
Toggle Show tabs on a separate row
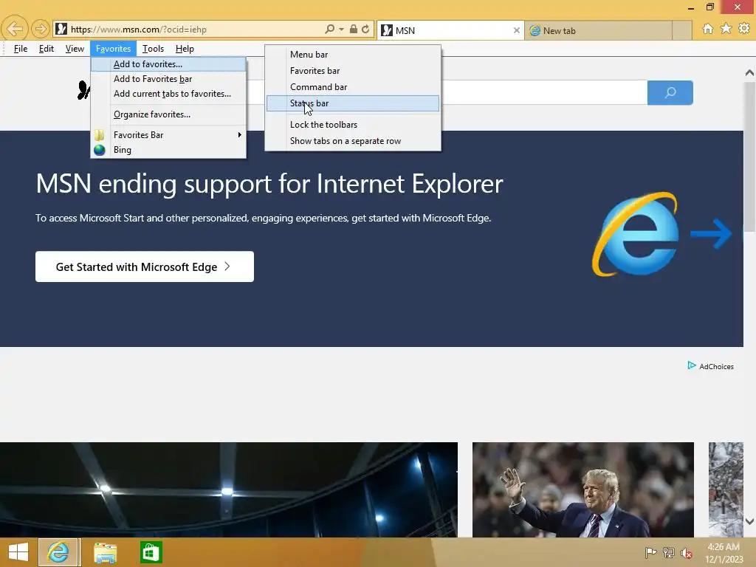[353, 141]
